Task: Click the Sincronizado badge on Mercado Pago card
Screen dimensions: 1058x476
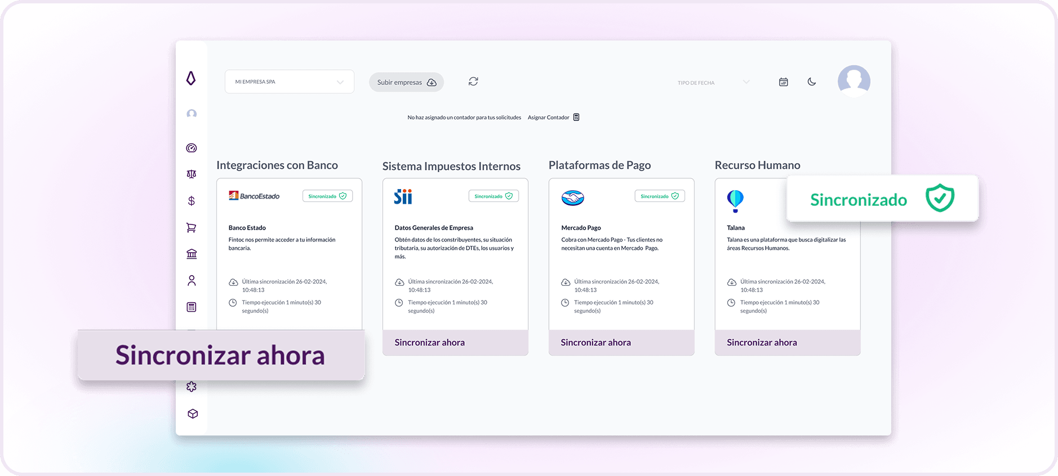Action: pyautogui.click(x=660, y=196)
